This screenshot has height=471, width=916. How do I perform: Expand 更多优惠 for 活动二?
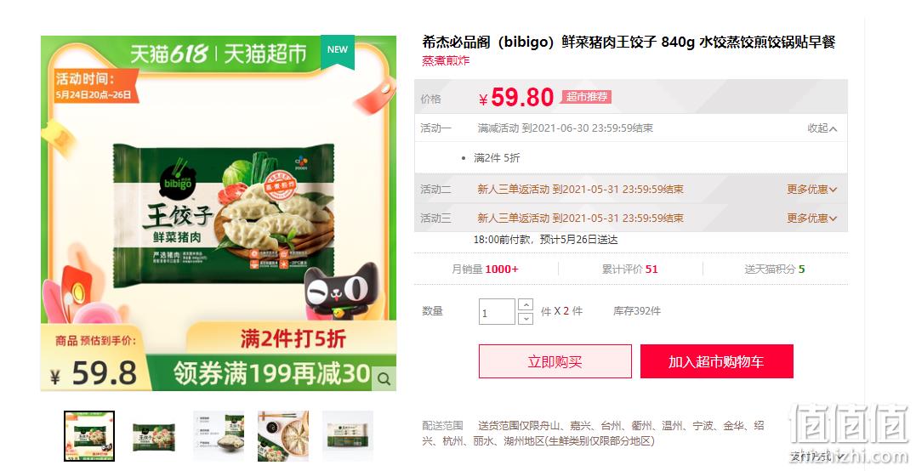click(811, 189)
